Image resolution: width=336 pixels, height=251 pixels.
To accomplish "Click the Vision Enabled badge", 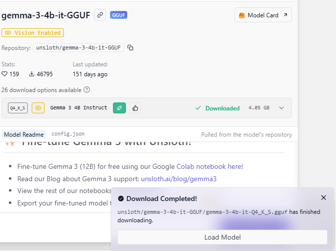I will point(33,33).
